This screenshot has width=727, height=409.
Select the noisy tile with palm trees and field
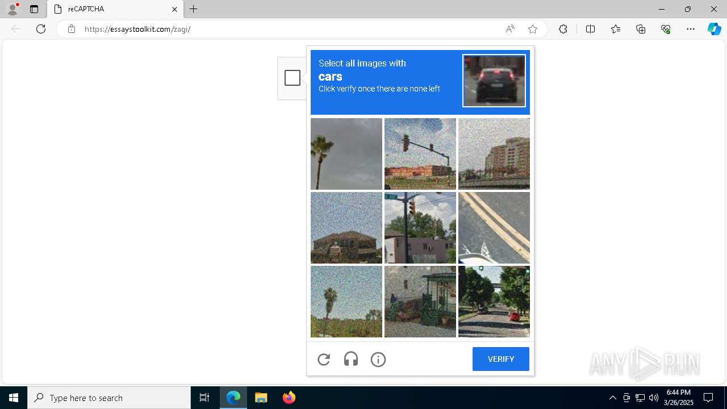(346, 302)
